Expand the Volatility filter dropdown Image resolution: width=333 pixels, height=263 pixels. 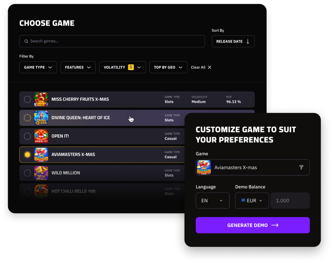[x=122, y=67]
